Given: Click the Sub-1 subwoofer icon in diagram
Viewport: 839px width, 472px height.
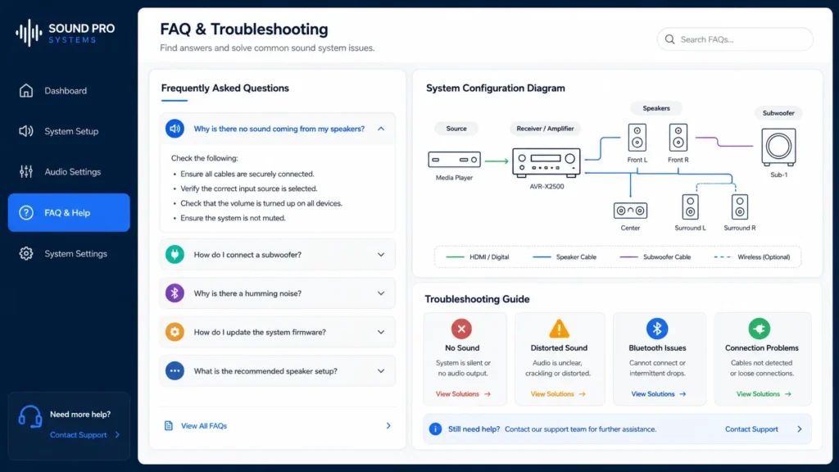Looking at the screenshot, I should tap(778, 147).
